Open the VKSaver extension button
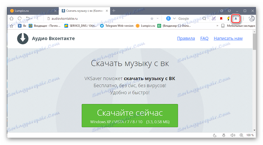This screenshot has height=145, width=263. tap(236, 19)
